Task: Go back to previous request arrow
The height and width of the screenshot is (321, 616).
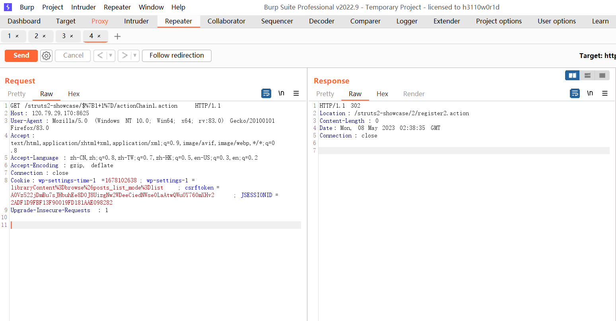Action: (x=100, y=56)
